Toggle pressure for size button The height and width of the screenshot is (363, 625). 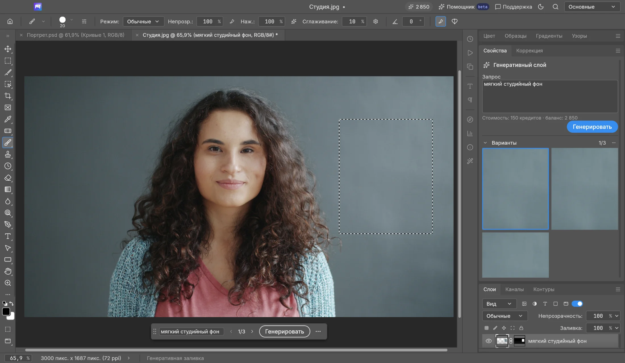point(441,22)
